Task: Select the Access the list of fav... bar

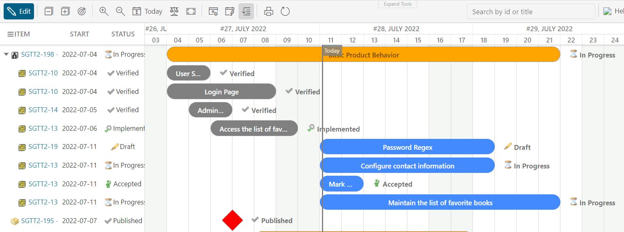Action: (254, 129)
